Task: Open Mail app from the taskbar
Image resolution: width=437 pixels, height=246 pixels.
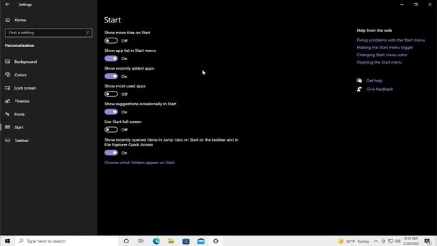Action: pyautogui.click(x=201, y=241)
